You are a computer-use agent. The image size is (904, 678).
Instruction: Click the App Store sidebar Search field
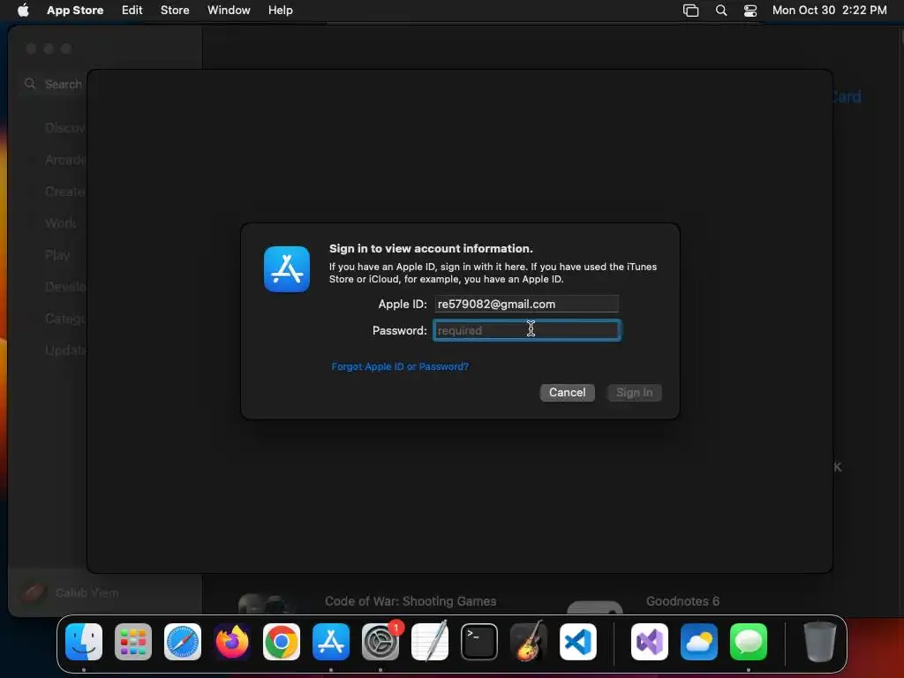pos(54,84)
